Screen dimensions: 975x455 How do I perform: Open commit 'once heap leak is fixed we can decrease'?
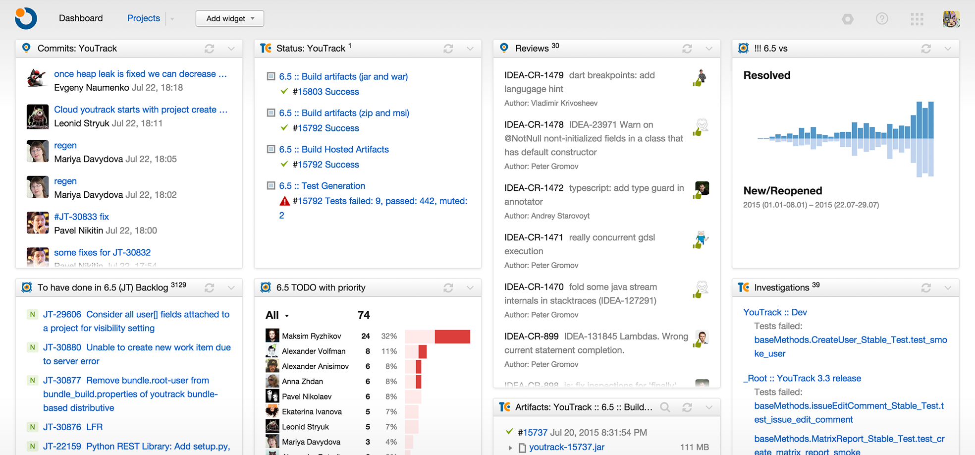[x=140, y=74]
